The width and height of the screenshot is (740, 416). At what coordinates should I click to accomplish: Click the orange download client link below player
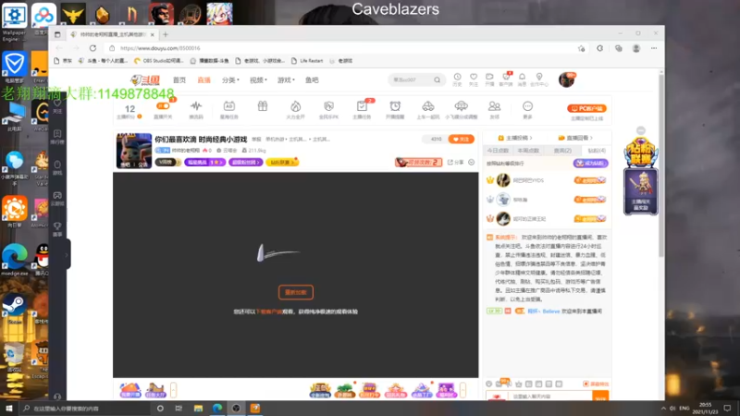(268, 312)
